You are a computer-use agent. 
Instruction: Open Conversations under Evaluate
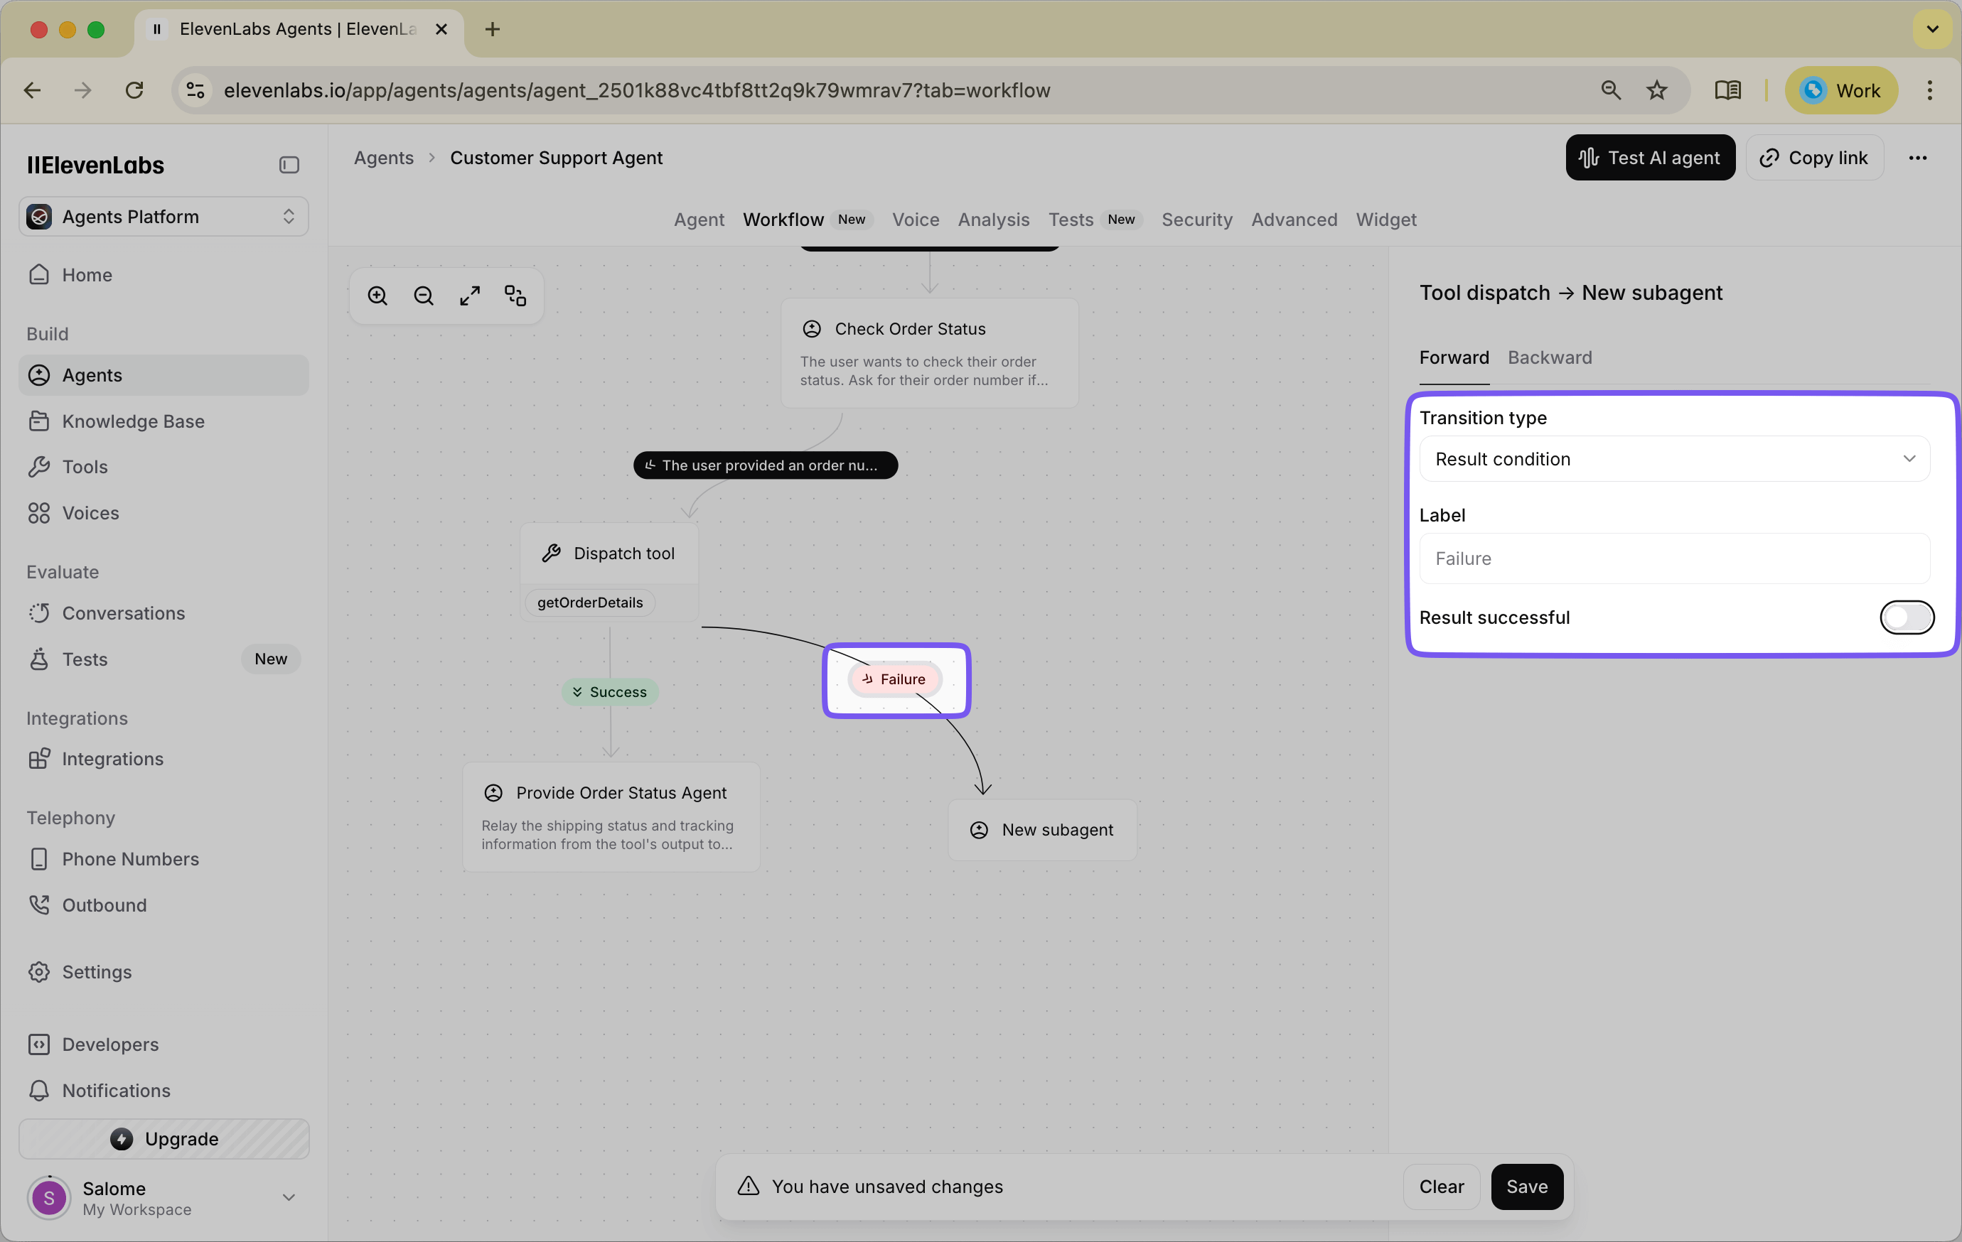123,612
